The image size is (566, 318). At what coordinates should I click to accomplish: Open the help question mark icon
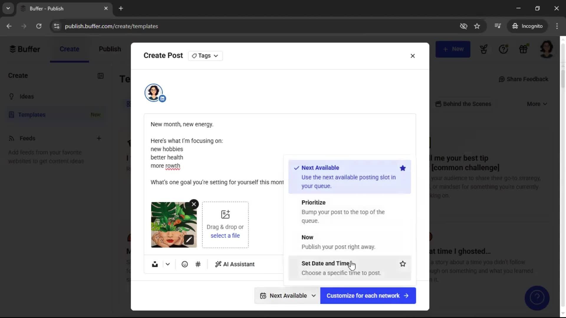[x=504, y=49]
